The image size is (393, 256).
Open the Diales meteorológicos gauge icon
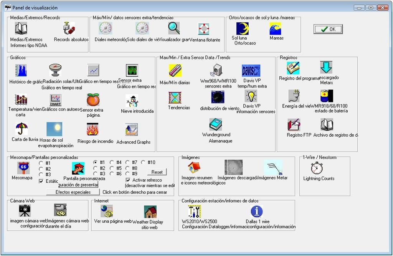click(105, 28)
